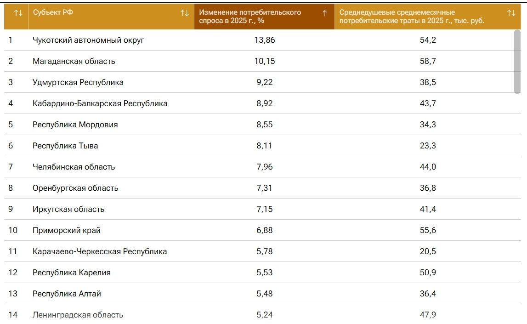Select the Чукотский автономный округ row
The width and height of the screenshot is (527, 324).
[88, 40]
